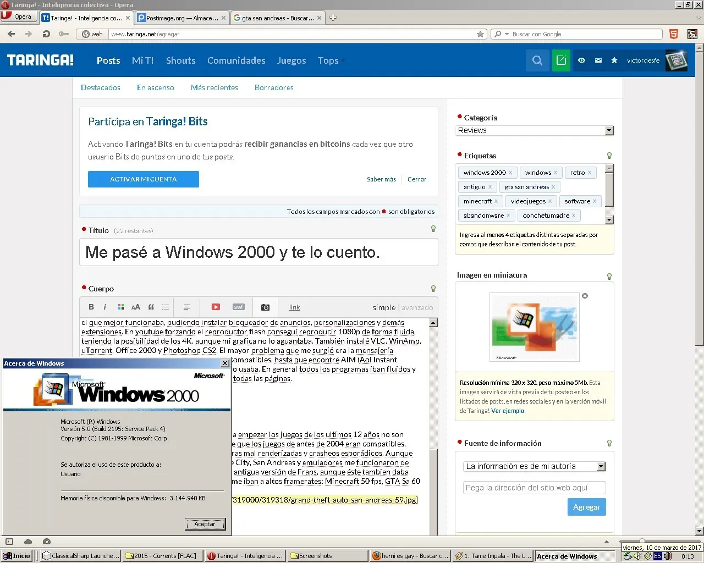Screen dimensions: 704x563
Task: Dismiss the Bits banner with Cerrar
Action: click(x=417, y=179)
